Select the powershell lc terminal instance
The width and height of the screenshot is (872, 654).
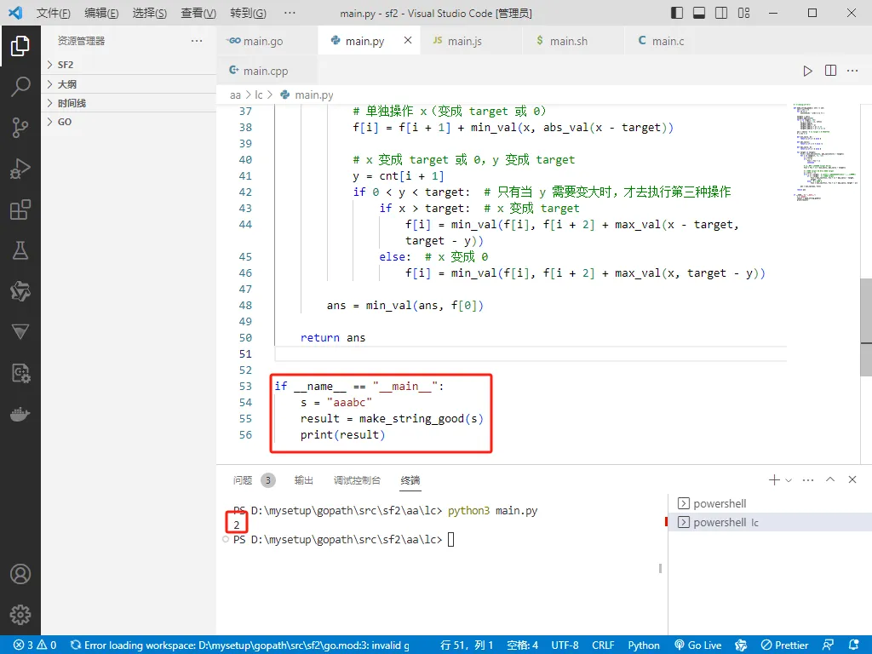click(x=770, y=522)
